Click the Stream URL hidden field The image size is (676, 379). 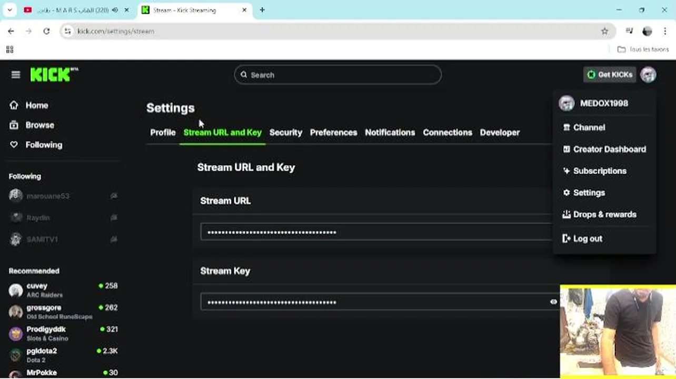[x=376, y=232]
